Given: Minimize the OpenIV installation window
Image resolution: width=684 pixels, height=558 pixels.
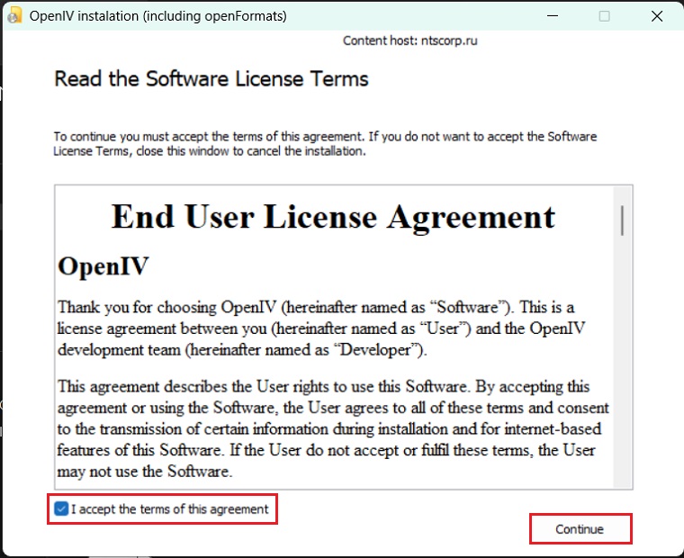Looking at the screenshot, I should point(553,16).
